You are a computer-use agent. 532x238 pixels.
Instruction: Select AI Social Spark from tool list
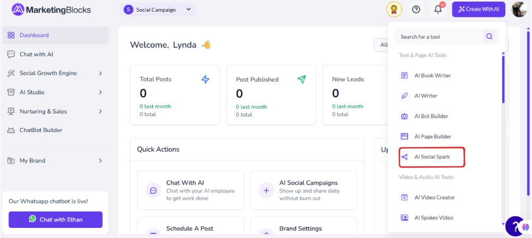click(x=431, y=157)
